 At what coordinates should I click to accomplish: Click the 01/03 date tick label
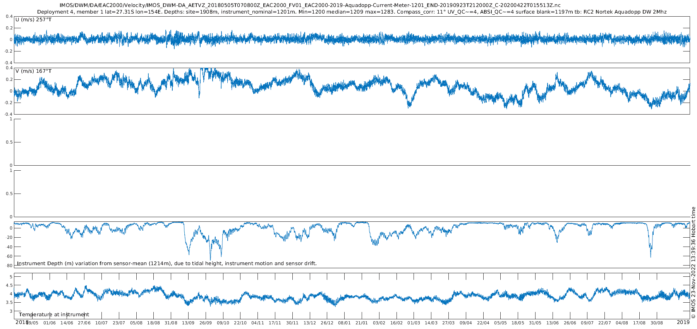[414, 323]
